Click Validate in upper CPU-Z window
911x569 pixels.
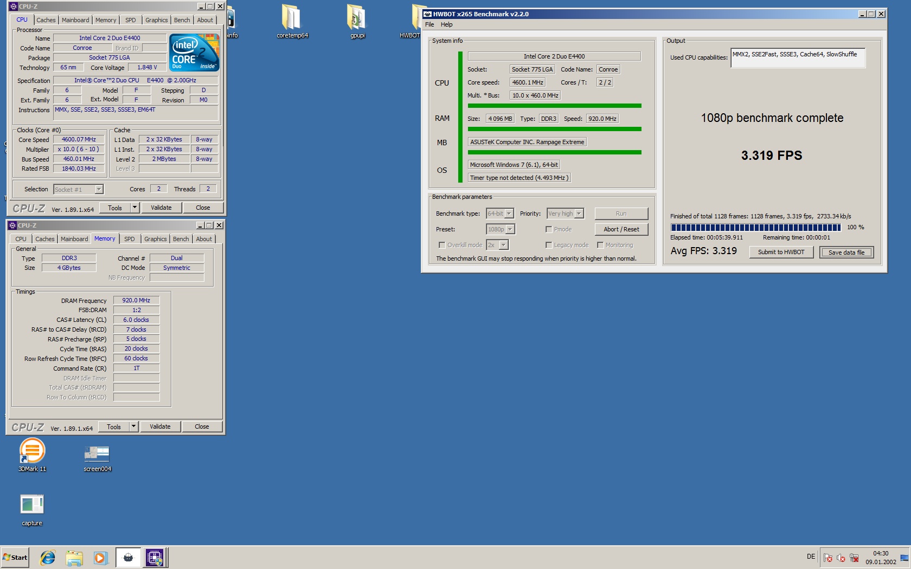[x=161, y=208]
